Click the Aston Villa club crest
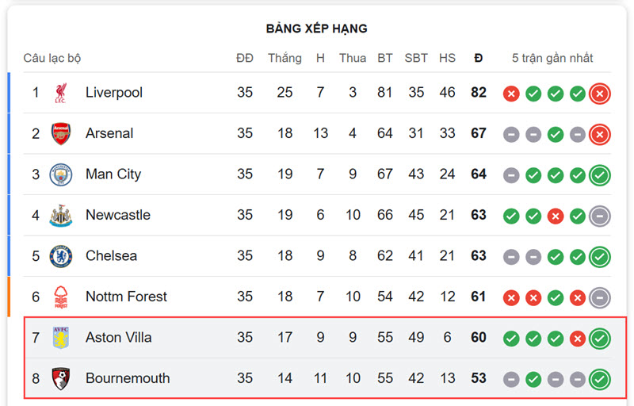634x406 pixels. (x=61, y=338)
